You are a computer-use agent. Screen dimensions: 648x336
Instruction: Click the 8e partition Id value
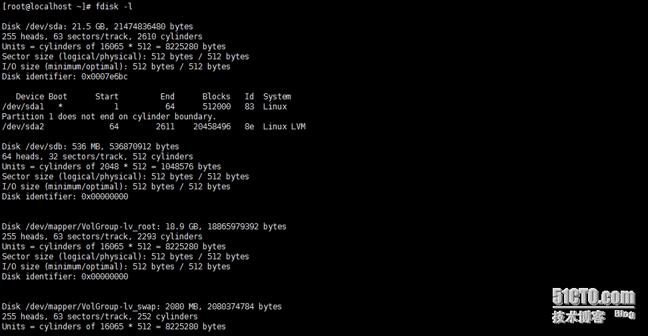pos(249,127)
